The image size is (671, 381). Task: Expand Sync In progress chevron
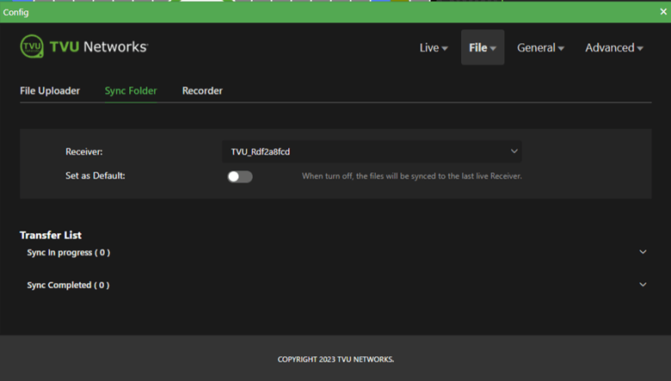tap(643, 252)
